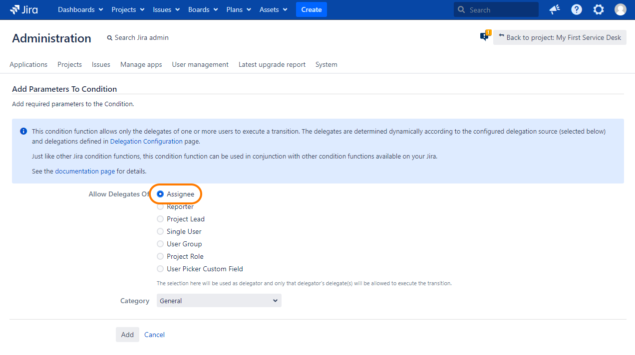Open the user profile avatar
This screenshot has height=355, width=635.
click(620, 9)
